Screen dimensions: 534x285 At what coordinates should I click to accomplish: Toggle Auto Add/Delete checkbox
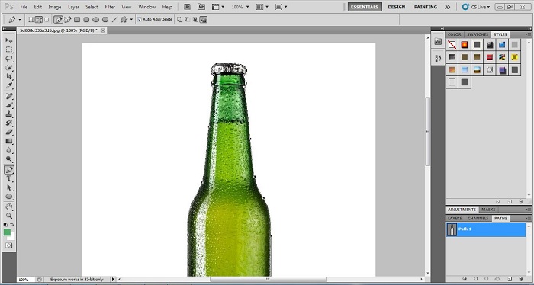[x=140, y=19]
